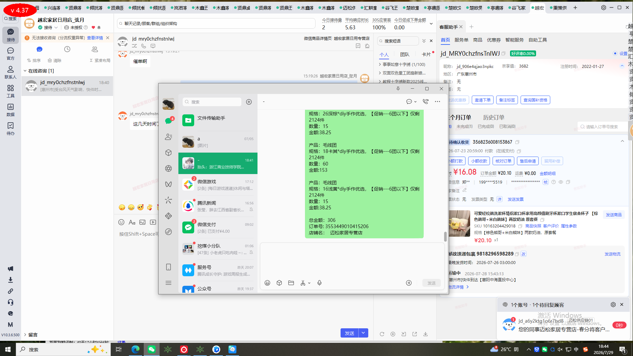Open the three-dot more menu in WeChat chat
633x356 pixels.
[x=437, y=102]
